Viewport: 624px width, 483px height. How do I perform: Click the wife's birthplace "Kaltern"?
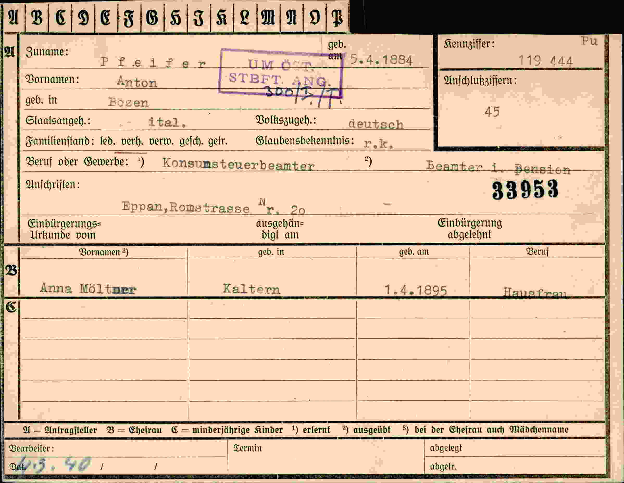click(x=251, y=289)
